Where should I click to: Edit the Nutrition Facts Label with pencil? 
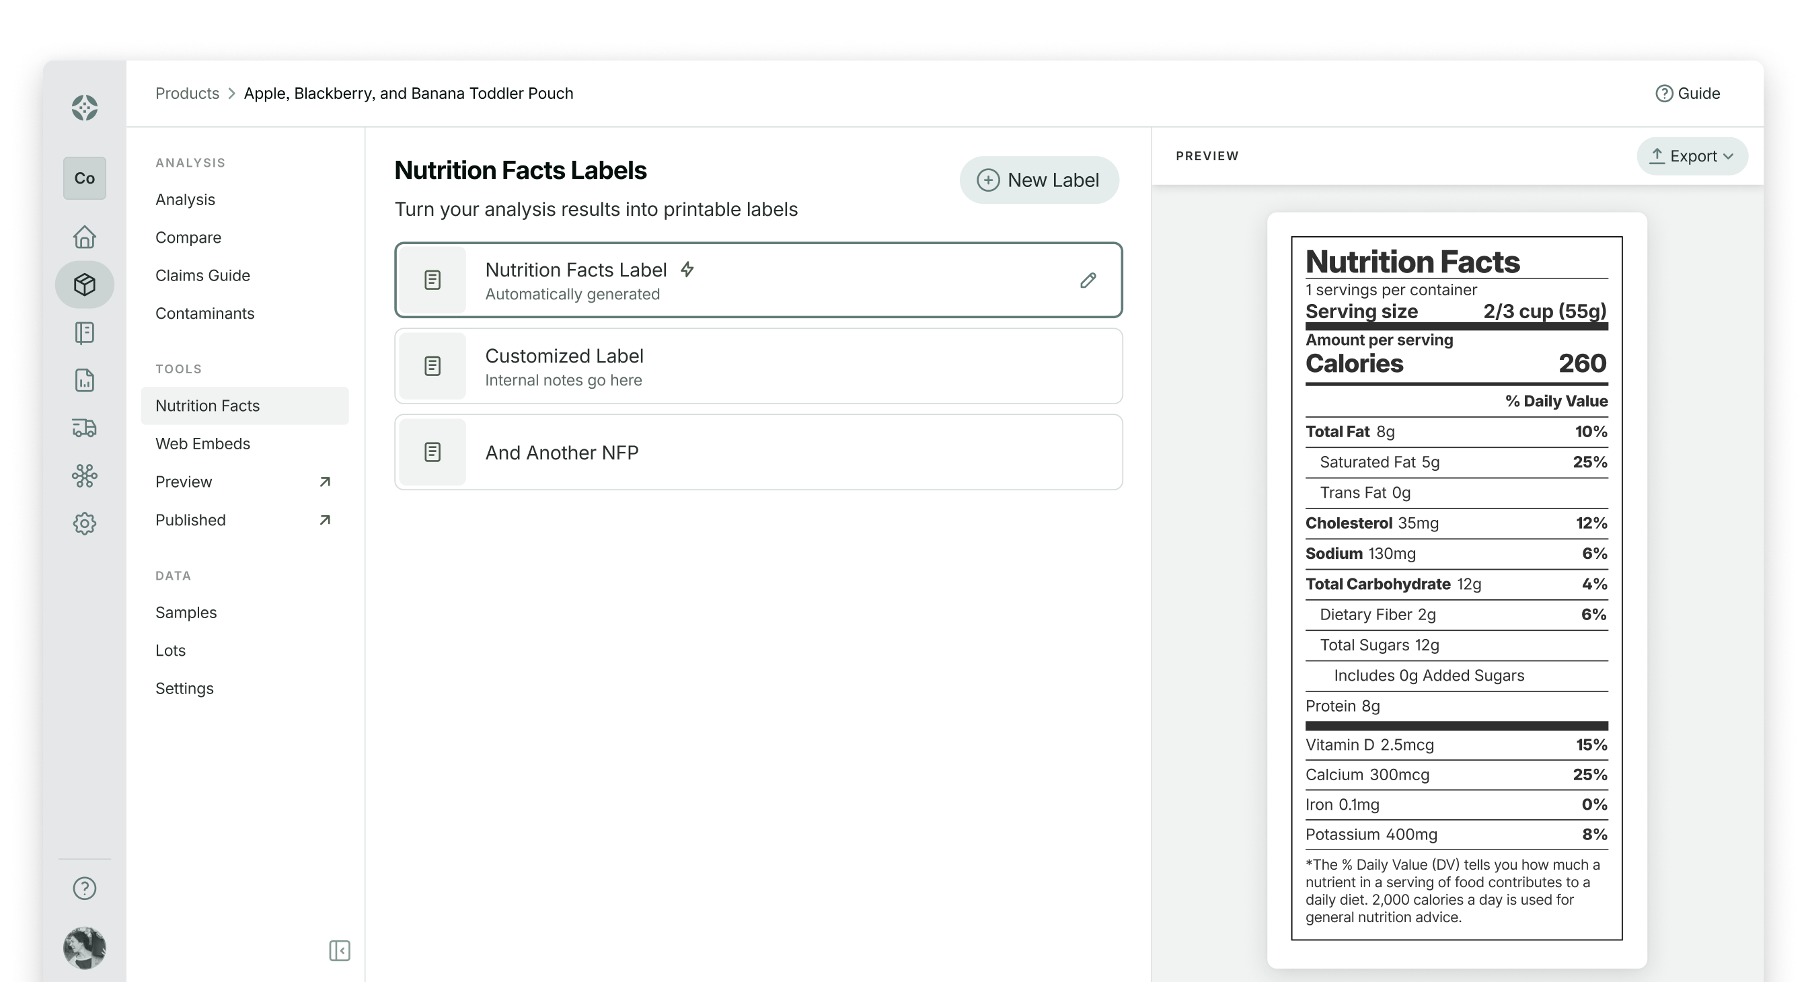click(x=1088, y=280)
